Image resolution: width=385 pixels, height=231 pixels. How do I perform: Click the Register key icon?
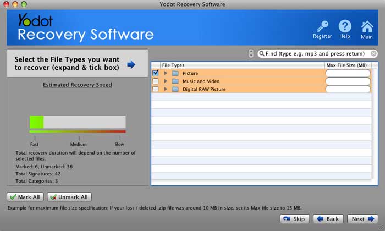(322, 26)
